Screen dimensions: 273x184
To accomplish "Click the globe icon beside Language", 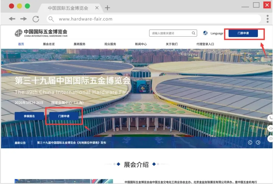I will pos(205,33).
